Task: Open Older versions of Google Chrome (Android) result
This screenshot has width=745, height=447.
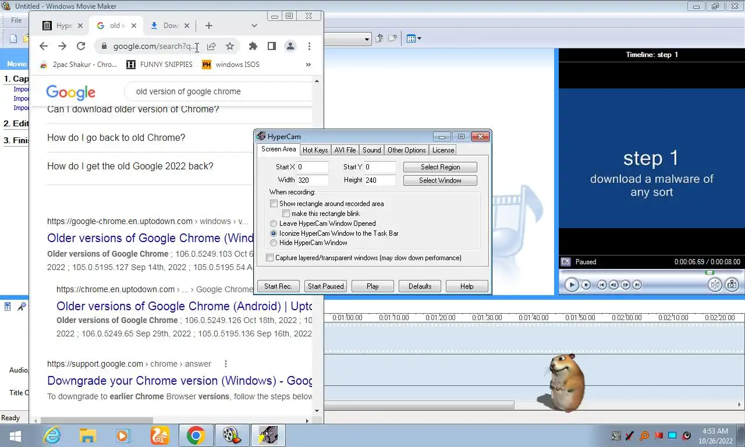Action: click(x=184, y=306)
